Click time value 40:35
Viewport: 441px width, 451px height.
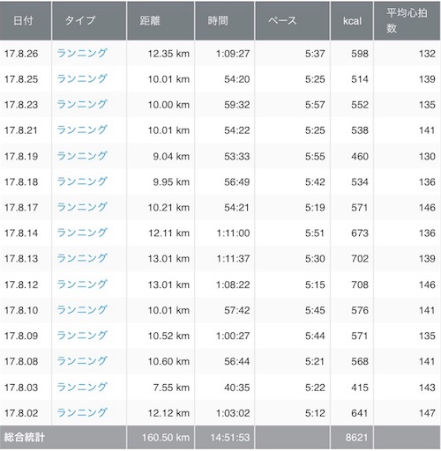coord(237,388)
